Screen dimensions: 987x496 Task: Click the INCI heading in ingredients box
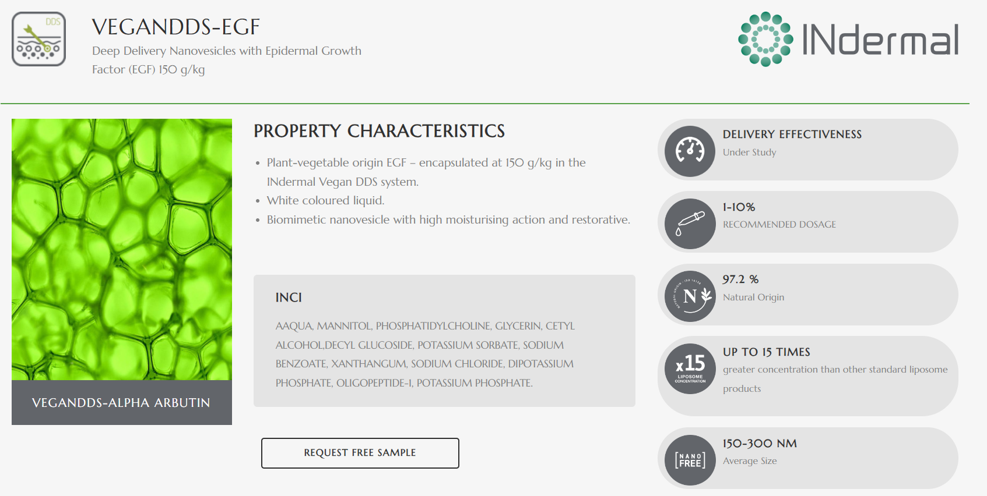pos(289,297)
